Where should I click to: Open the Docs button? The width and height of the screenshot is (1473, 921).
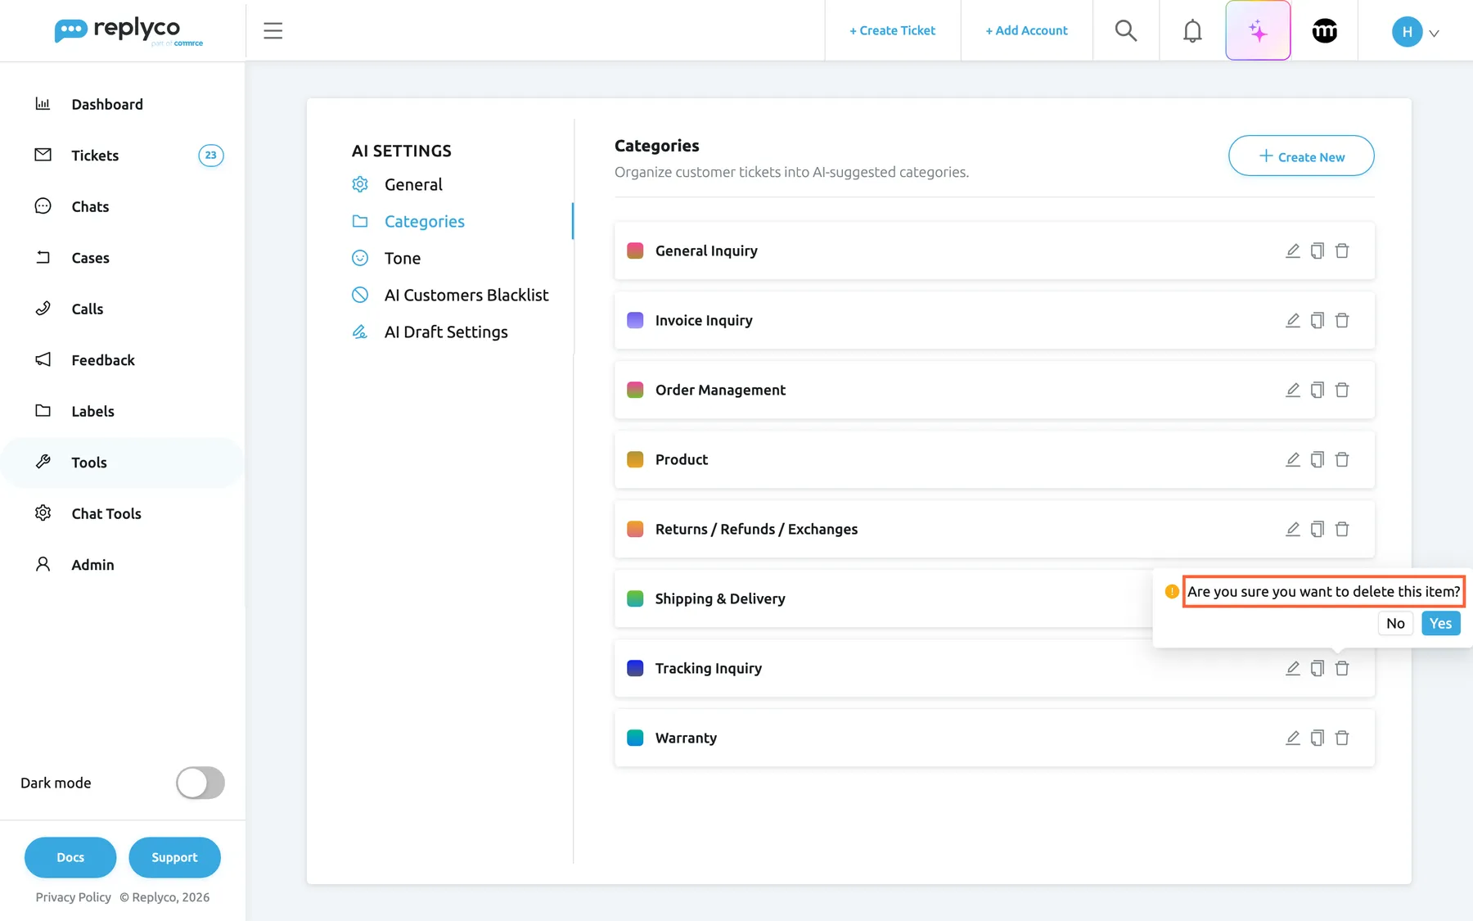pyautogui.click(x=70, y=857)
